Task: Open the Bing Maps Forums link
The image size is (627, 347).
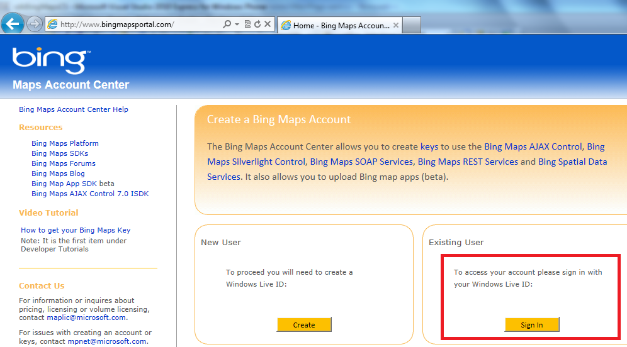Action: click(64, 163)
